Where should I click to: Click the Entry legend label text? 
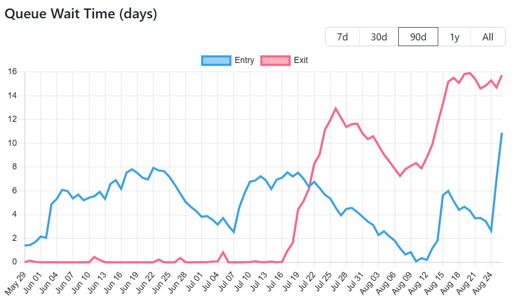[244, 60]
